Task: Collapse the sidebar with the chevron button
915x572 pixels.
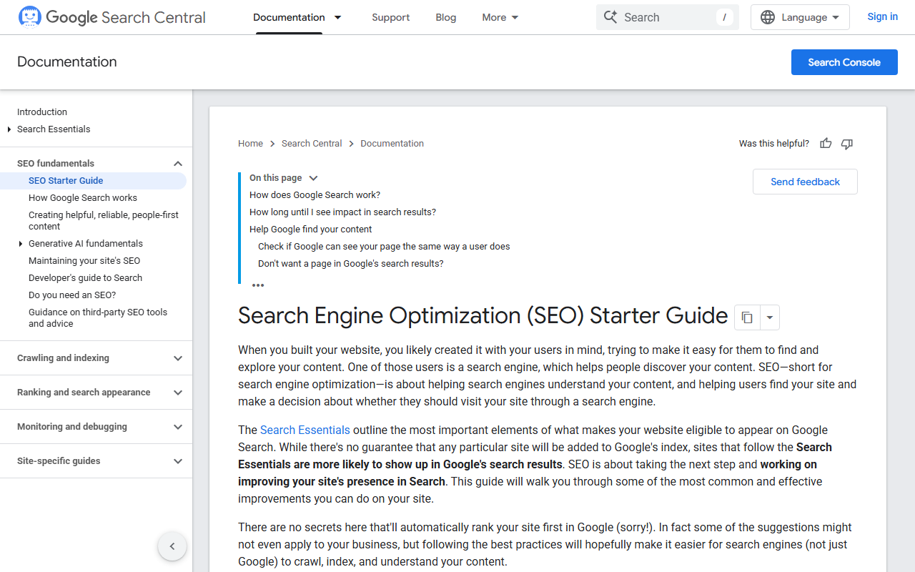Action: [x=172, y=546]
